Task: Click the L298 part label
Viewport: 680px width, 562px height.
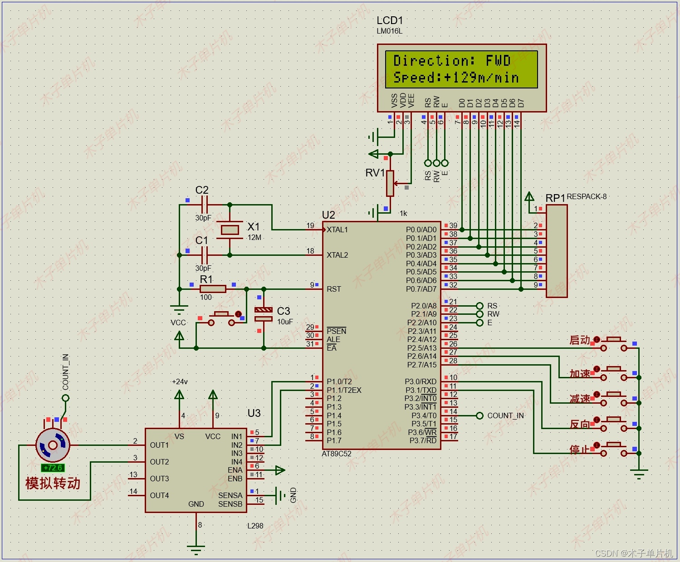Action: click(255, 526)
